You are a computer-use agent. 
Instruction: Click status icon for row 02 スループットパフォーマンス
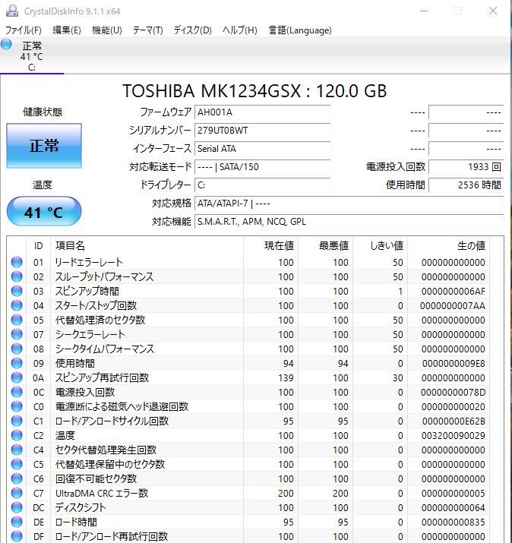[x=17, y=276]
